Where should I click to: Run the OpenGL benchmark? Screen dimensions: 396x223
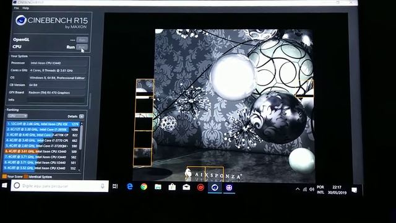(x=82, y=40)
